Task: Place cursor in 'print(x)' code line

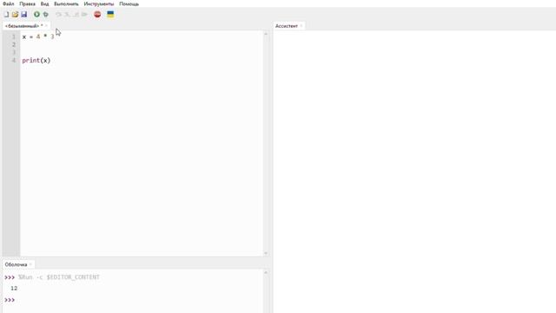Action: pyautogui.click(x=36, y=60)
